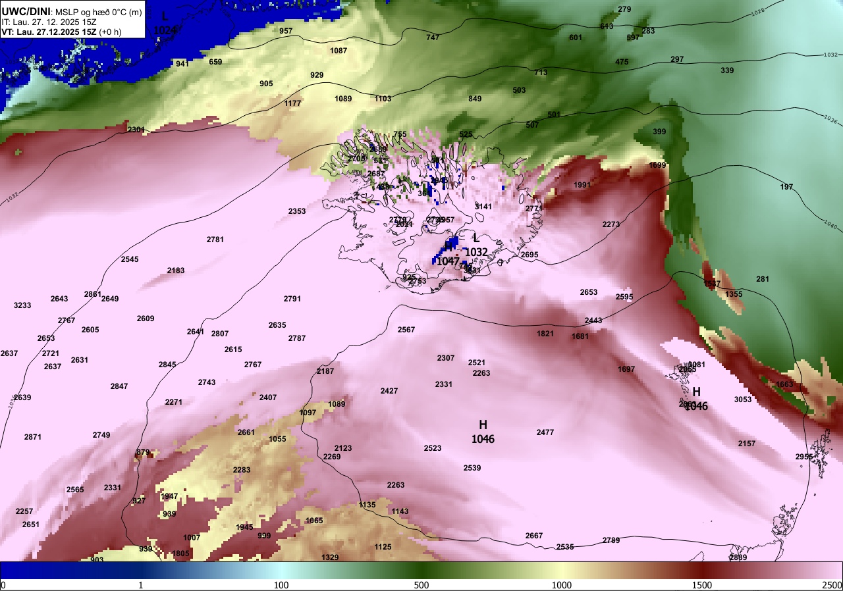Click the height value 3233
Screen dimensions: 843x591
22,305
